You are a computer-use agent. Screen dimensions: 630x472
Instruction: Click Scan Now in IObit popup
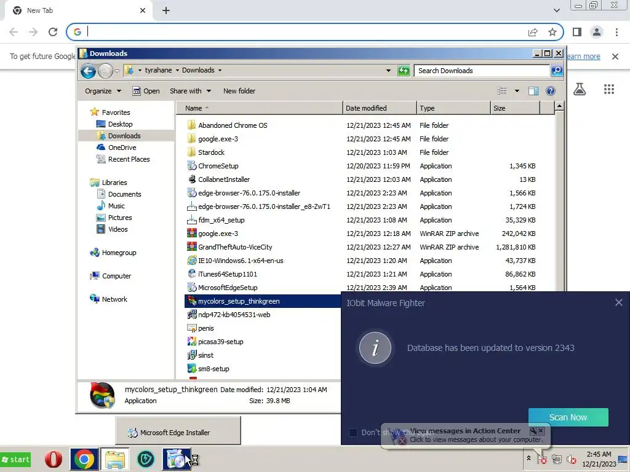click(568, 417)
